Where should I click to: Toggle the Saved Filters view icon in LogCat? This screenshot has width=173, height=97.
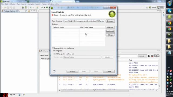coord(155,56)
